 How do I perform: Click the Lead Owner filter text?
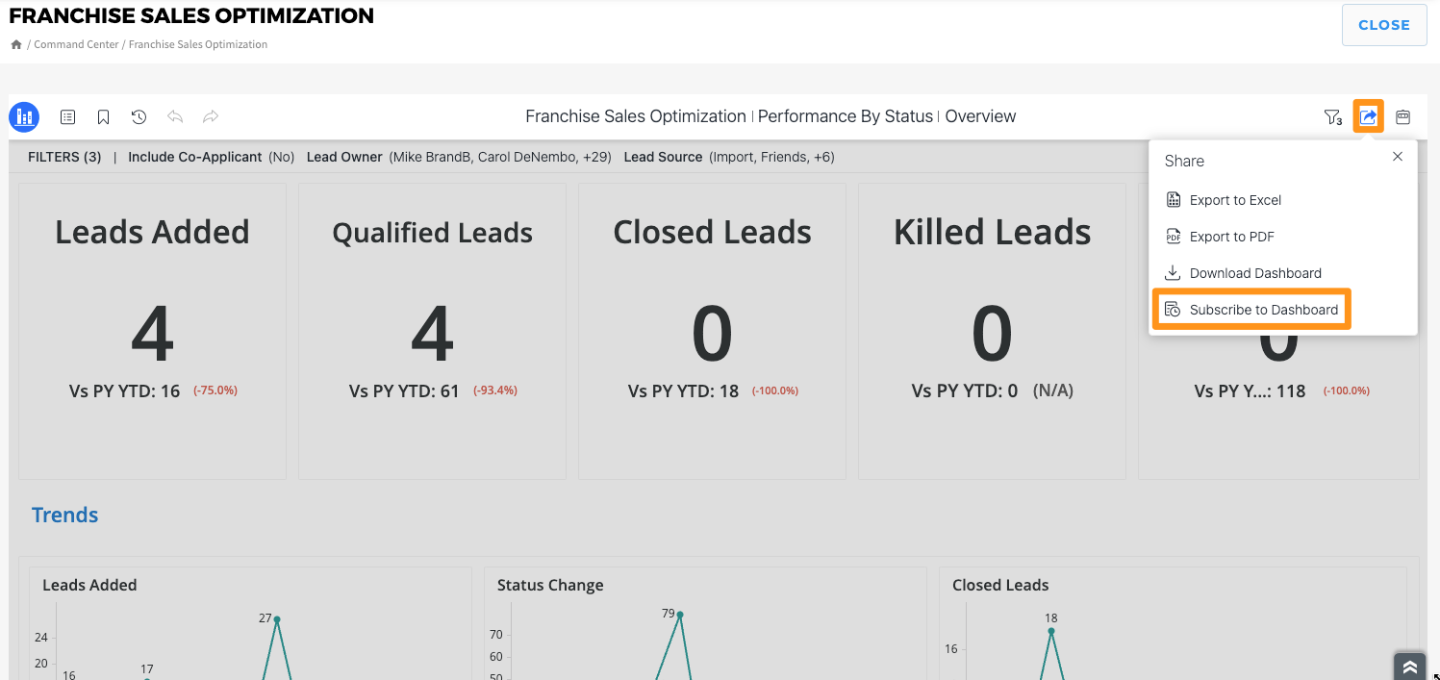click(459, 157)
